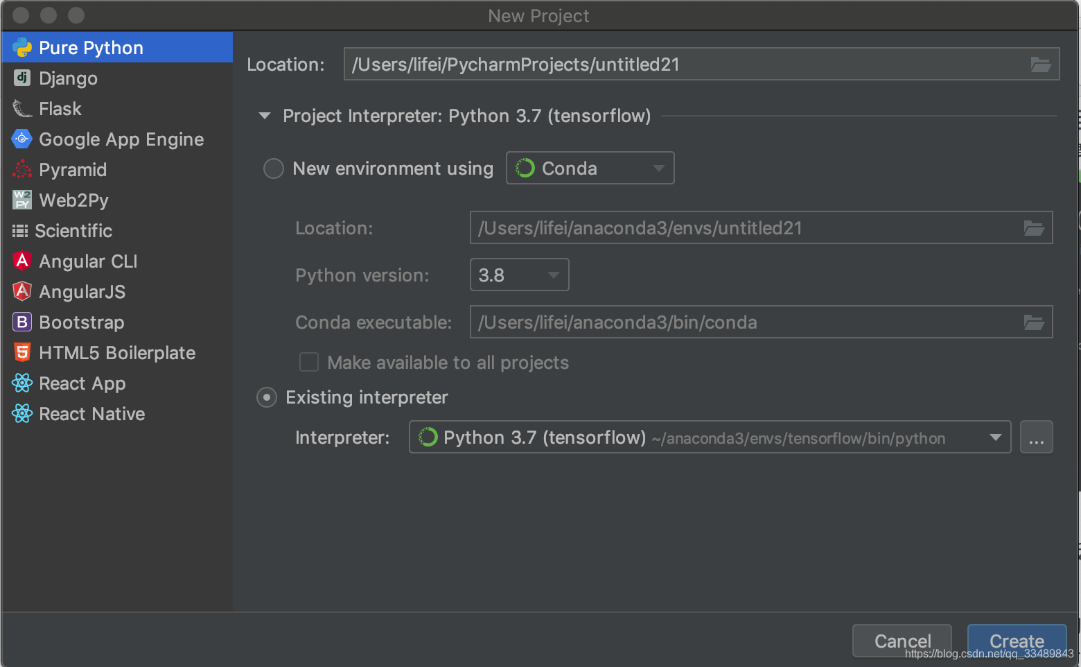Click the Flask horn icon
Viewport: 1081px width, 667px height.
click(x=22, y=108)
